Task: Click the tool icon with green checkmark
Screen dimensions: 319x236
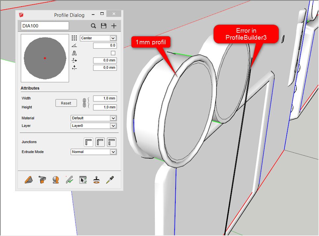Action: tap(69, 179)
